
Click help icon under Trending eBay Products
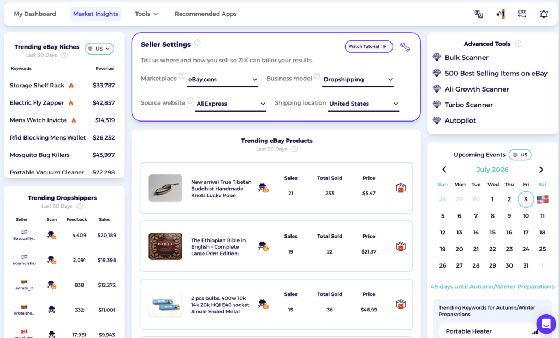click(x=294, y=149)
